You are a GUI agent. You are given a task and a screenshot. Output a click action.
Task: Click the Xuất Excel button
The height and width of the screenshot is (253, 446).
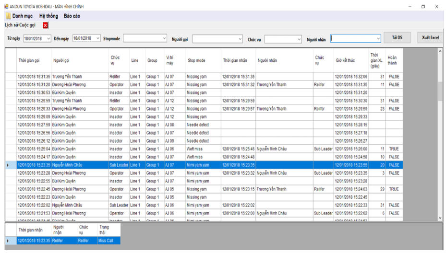(430, 38)
